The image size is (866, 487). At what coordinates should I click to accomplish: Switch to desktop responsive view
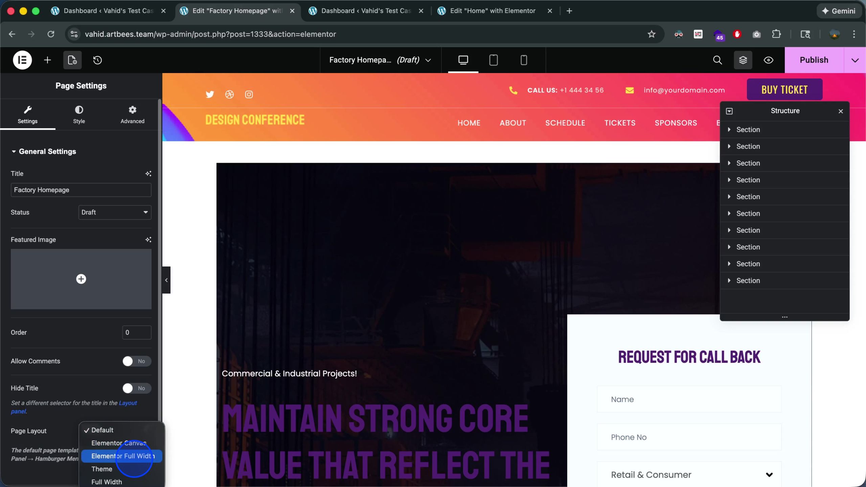(463, 60)
